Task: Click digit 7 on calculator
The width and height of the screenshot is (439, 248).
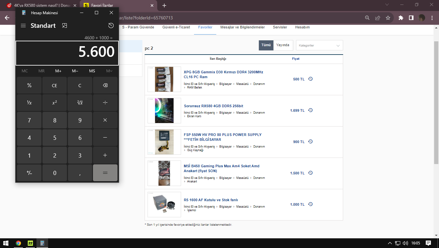Action: click(29, 120)
